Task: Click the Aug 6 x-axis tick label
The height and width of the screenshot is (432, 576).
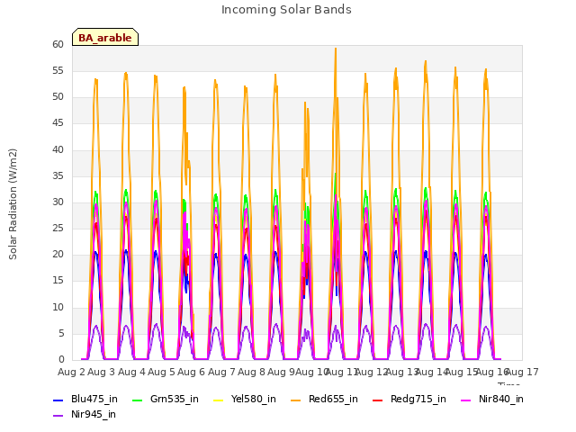Action: coord(191,372)
